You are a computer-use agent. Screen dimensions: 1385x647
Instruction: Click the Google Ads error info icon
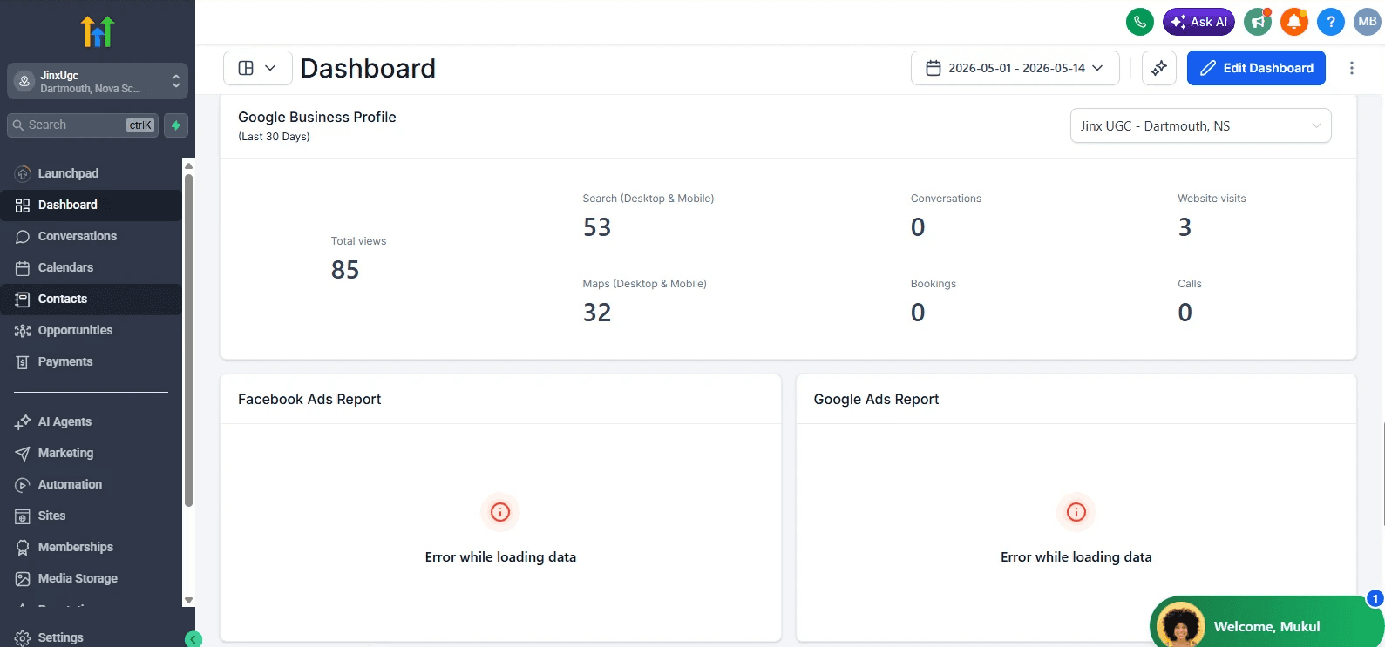pyautogui.click(x=1076, y=512)
